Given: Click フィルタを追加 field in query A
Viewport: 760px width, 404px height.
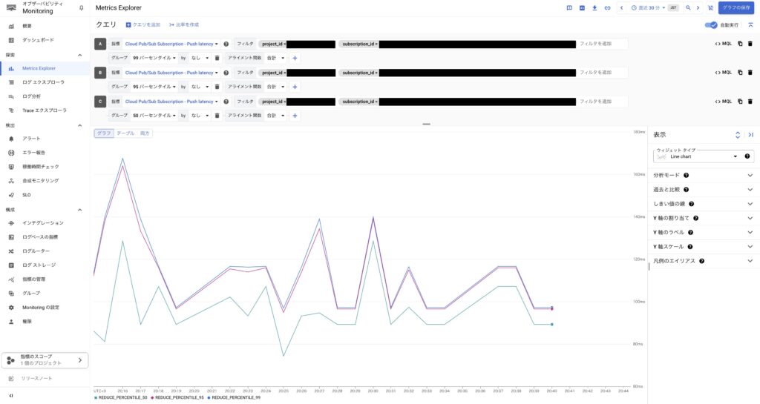Looking at the screenshot, I should pos(601,44).
